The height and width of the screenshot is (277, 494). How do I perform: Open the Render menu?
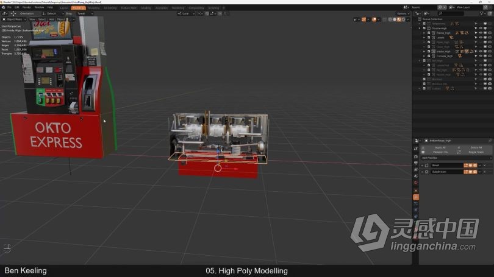click(27, 7)
